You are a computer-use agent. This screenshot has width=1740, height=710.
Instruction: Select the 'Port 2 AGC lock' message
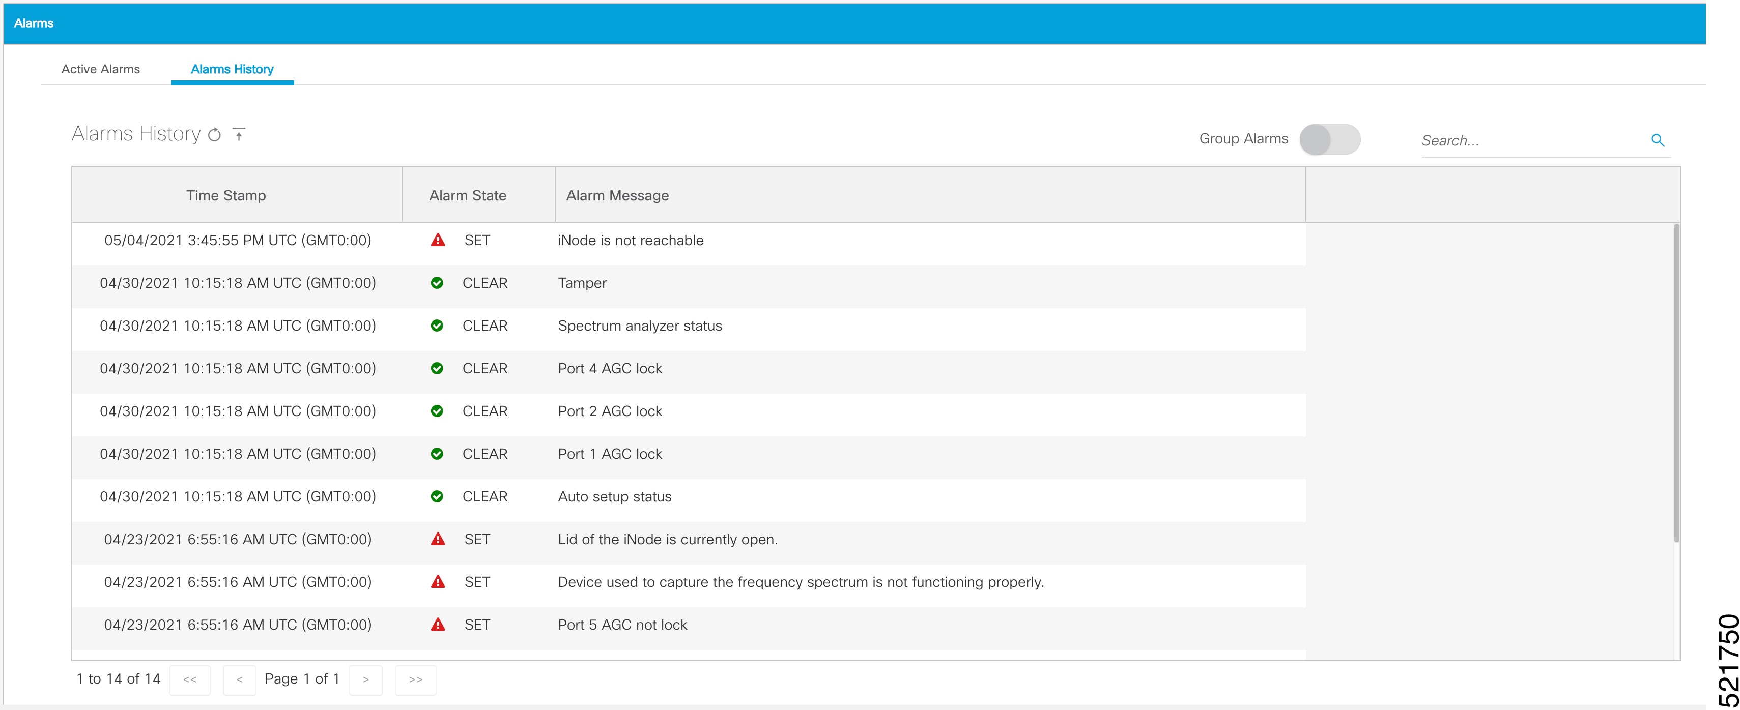coord(610,411)
